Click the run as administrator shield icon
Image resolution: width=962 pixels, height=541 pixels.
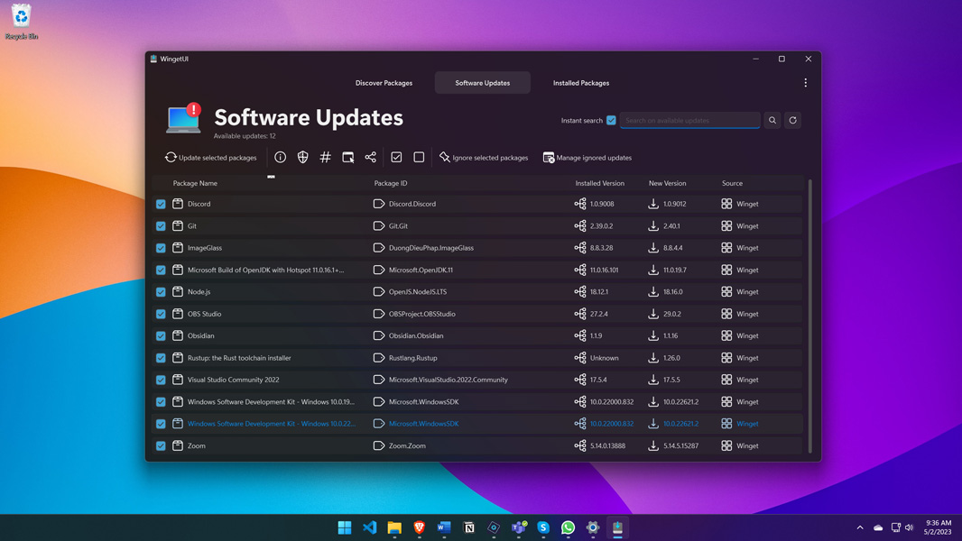click(303, 158)
